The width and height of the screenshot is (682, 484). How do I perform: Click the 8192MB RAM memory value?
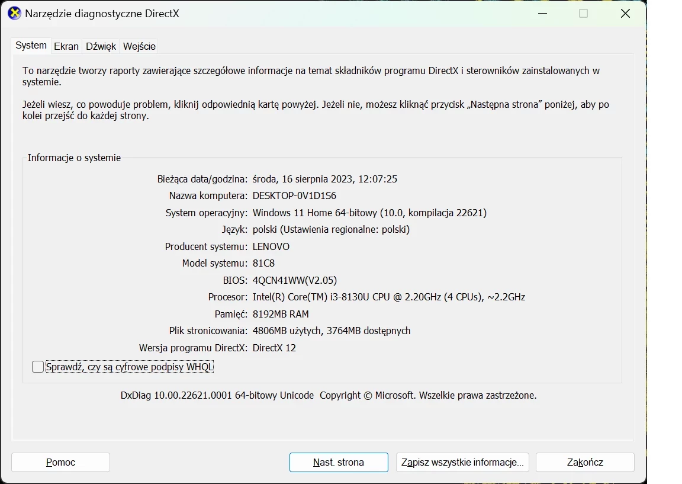coord(281,314)
